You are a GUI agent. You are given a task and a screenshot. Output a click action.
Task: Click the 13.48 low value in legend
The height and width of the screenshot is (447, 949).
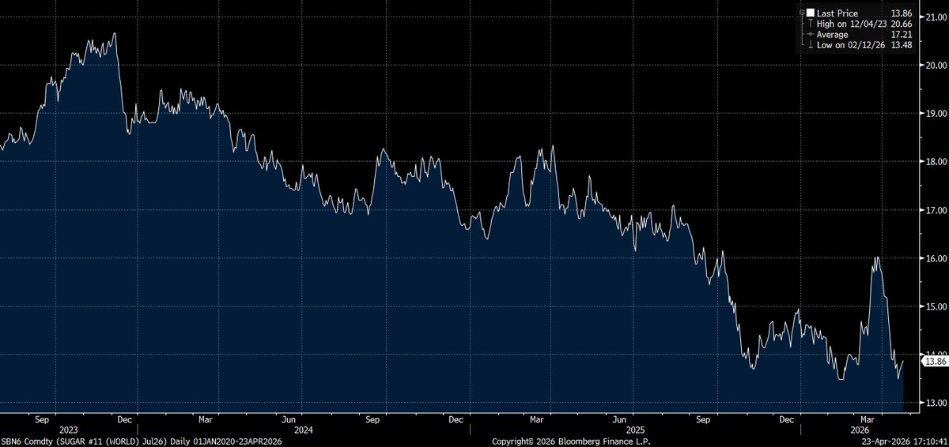click(x=902, y=45)
